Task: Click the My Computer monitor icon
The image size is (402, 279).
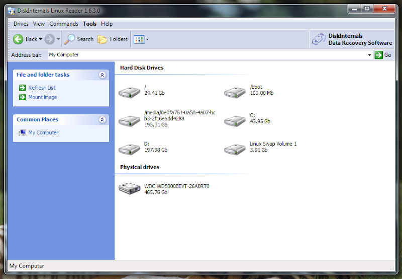Action: [22, 132]
